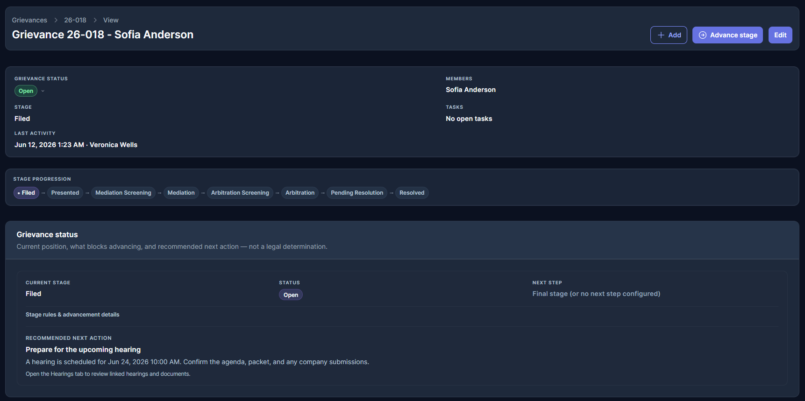Image resolution: width=805 pixels, height=401 pixels.
Task: Click the hearing scheduled Jun 24 description
Action: pos(197,362)
